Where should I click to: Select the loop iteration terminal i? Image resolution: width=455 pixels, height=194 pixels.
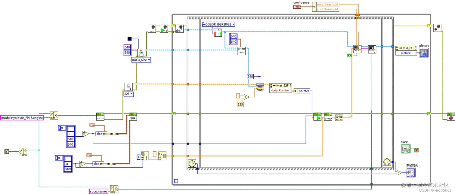176,181
